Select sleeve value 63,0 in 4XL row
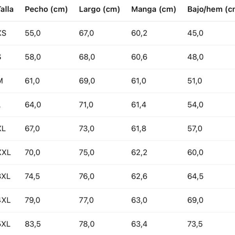The image size is (235, 235). pyautogui.click(x=139, y=200)
